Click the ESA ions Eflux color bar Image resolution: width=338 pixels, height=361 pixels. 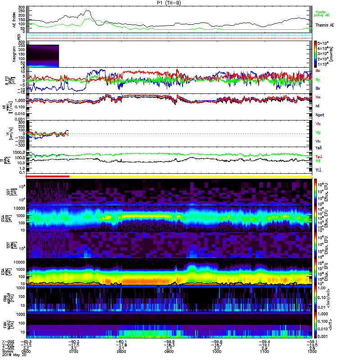(x=315, y=218)
